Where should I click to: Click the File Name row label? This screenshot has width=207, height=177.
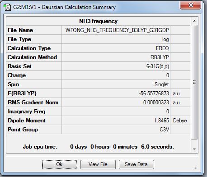point(20,30)
